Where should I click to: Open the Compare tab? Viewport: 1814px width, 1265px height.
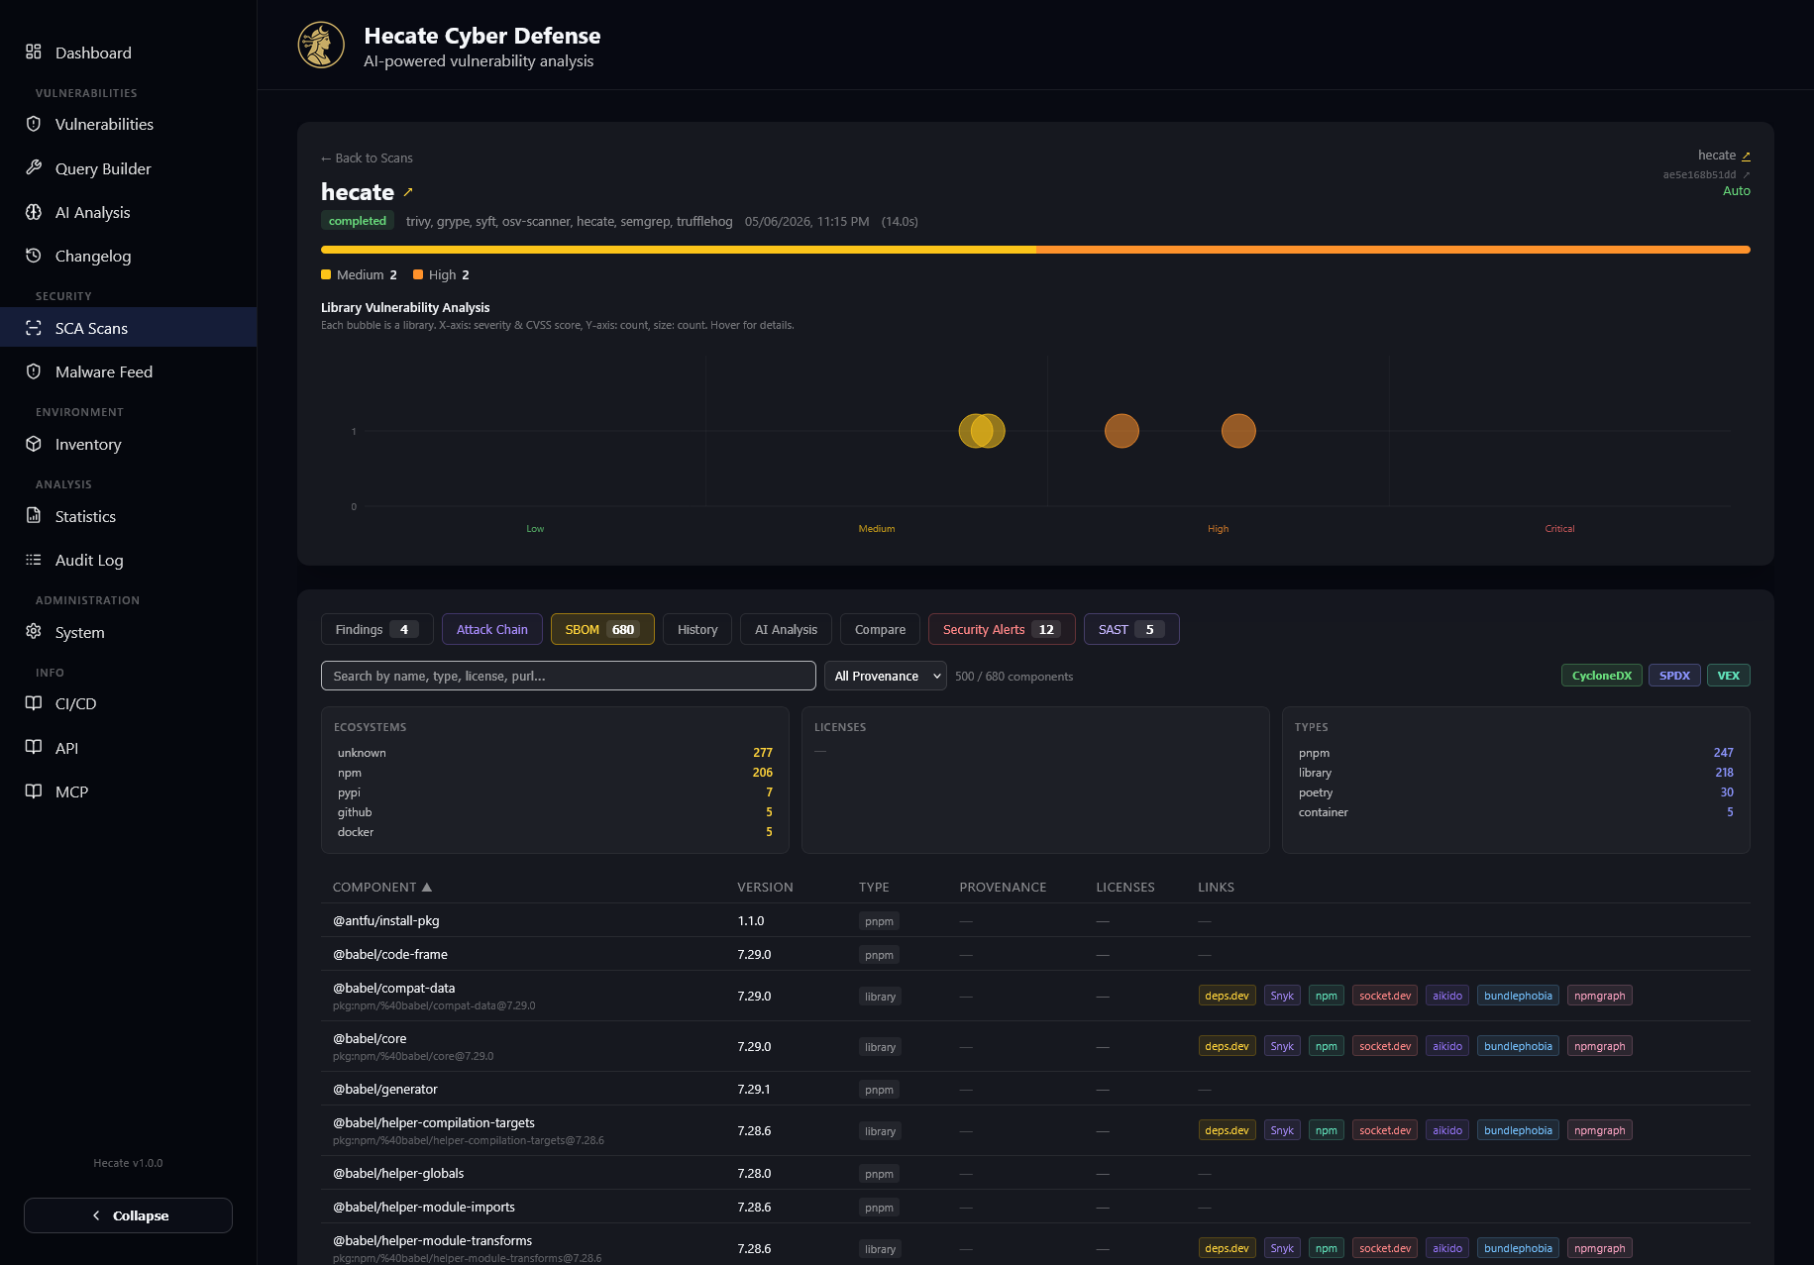click(x=880, y=629)
